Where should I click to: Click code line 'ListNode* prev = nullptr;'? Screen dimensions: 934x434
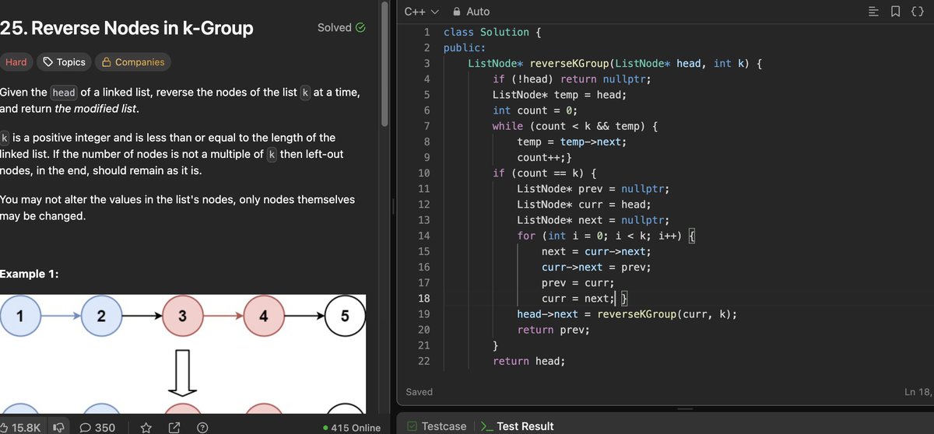pyautogui.click(x=593, y=188)
